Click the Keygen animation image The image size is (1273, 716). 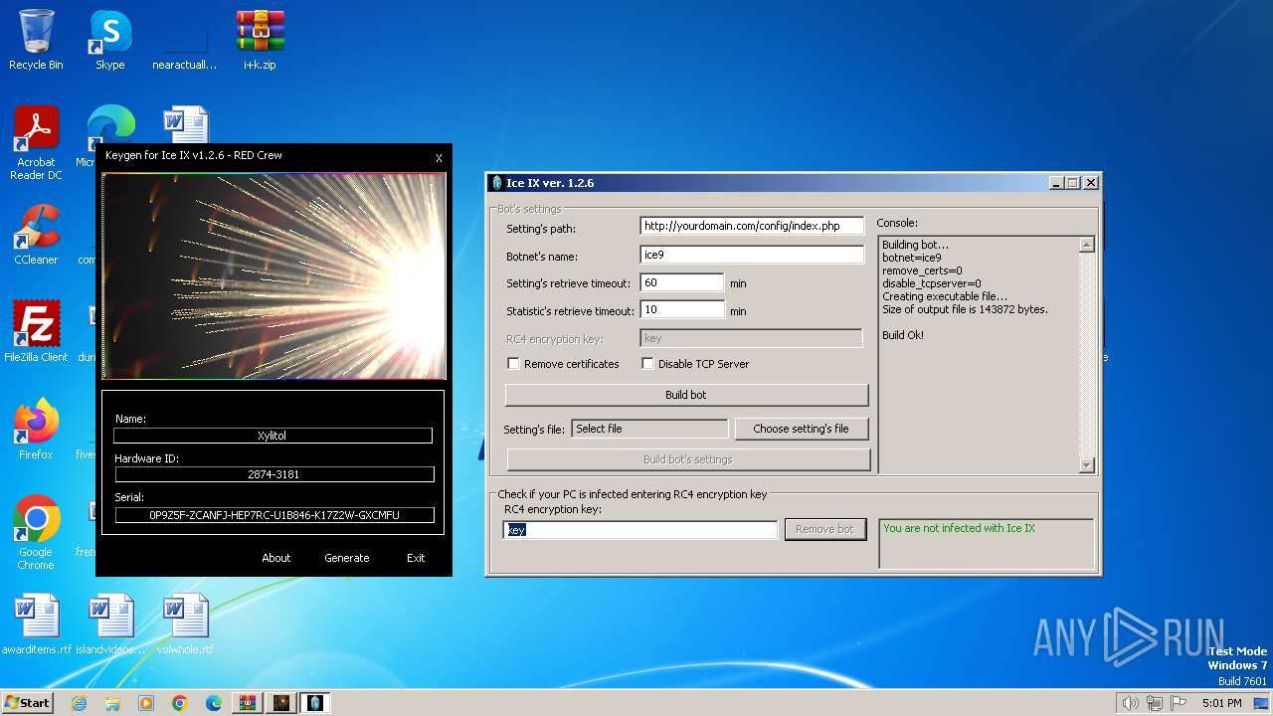pyautogui.click(x=273, y=276)
